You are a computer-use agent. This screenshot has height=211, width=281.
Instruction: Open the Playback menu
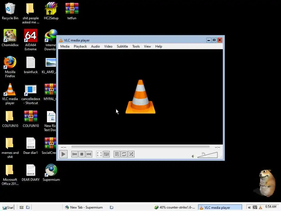click(x=80, y=46)
